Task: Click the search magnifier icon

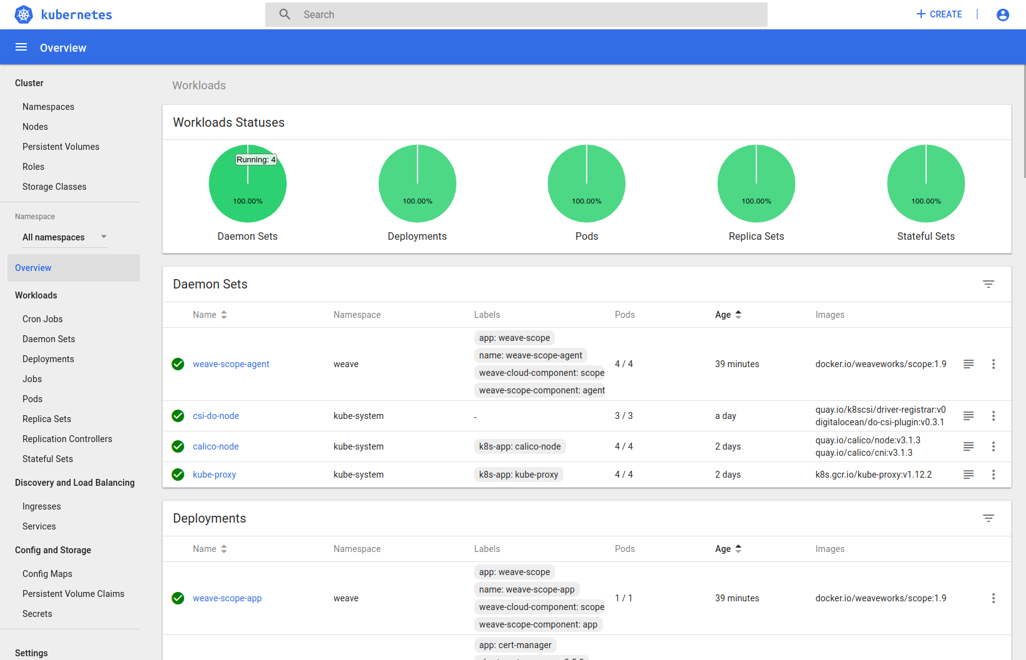Action: (285, 14)
